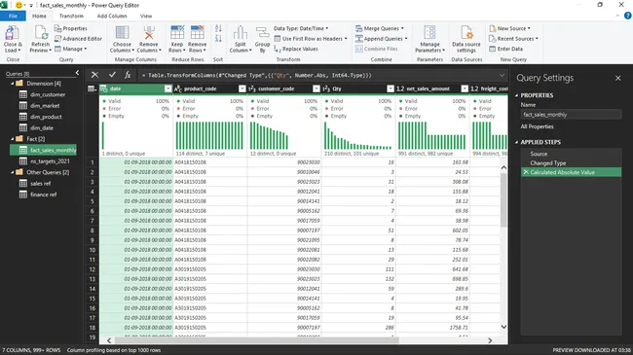Click the smiley feedback icon in title bar

pyautogui.click(x=19, y=5)
